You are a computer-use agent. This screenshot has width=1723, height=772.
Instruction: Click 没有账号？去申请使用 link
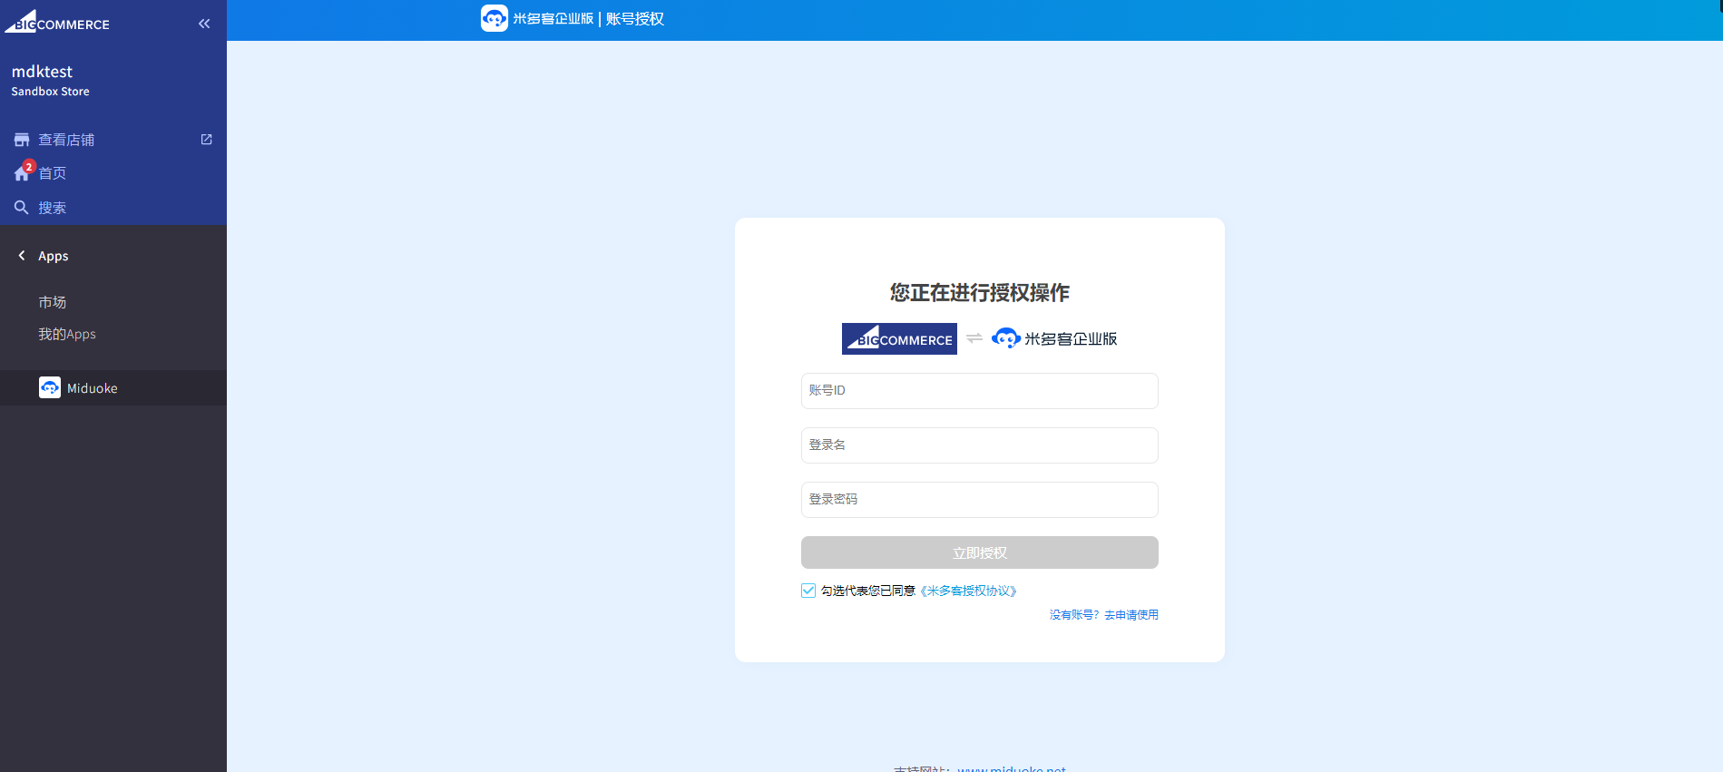tap(1103, 615)
